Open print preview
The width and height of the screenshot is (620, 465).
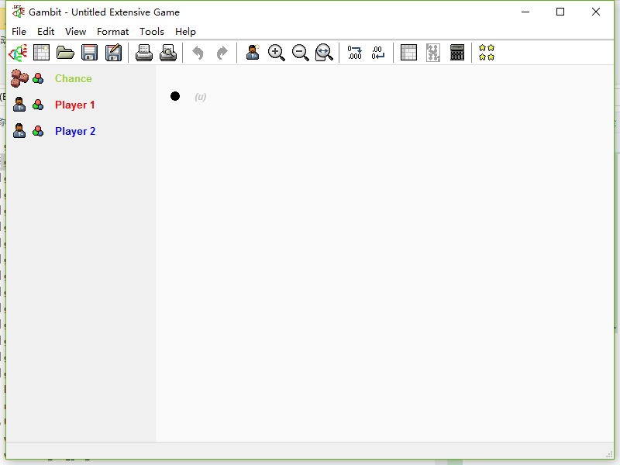click(x=168, y=53)
